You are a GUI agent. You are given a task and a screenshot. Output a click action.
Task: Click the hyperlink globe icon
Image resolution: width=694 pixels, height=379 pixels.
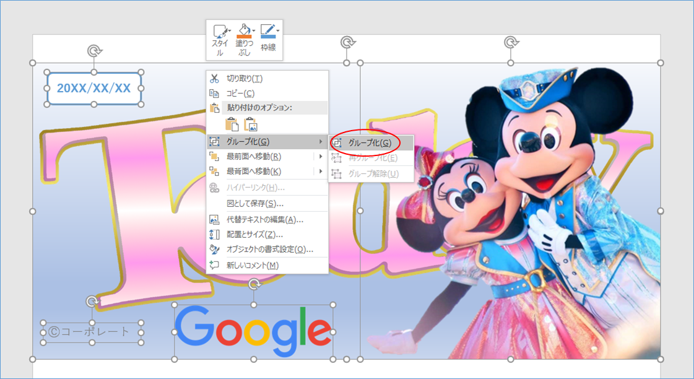tap(214, 188)
